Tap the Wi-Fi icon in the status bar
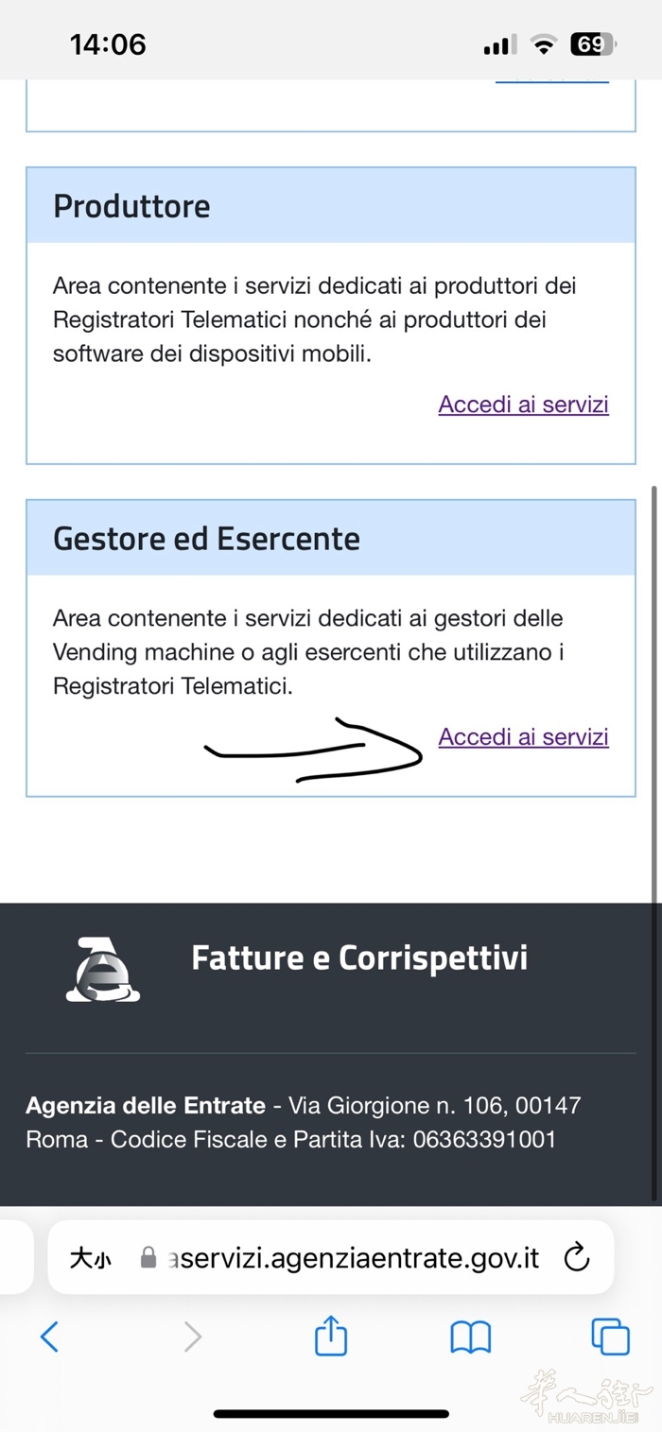This screenshot has height=1432, width=662. 544,44
